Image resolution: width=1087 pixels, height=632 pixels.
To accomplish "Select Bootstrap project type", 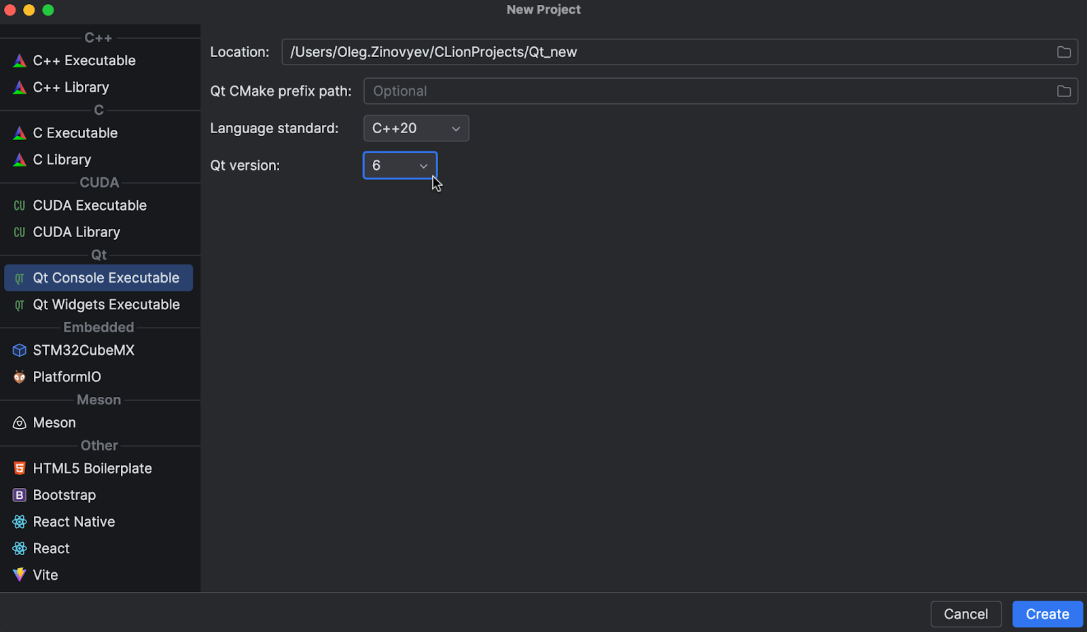I will pos(99,495).
